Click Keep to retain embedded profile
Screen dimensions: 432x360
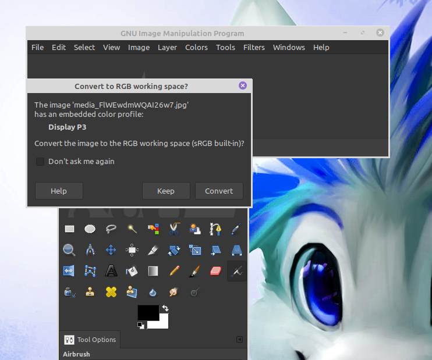pyautogui.click(x=166, y=191)
